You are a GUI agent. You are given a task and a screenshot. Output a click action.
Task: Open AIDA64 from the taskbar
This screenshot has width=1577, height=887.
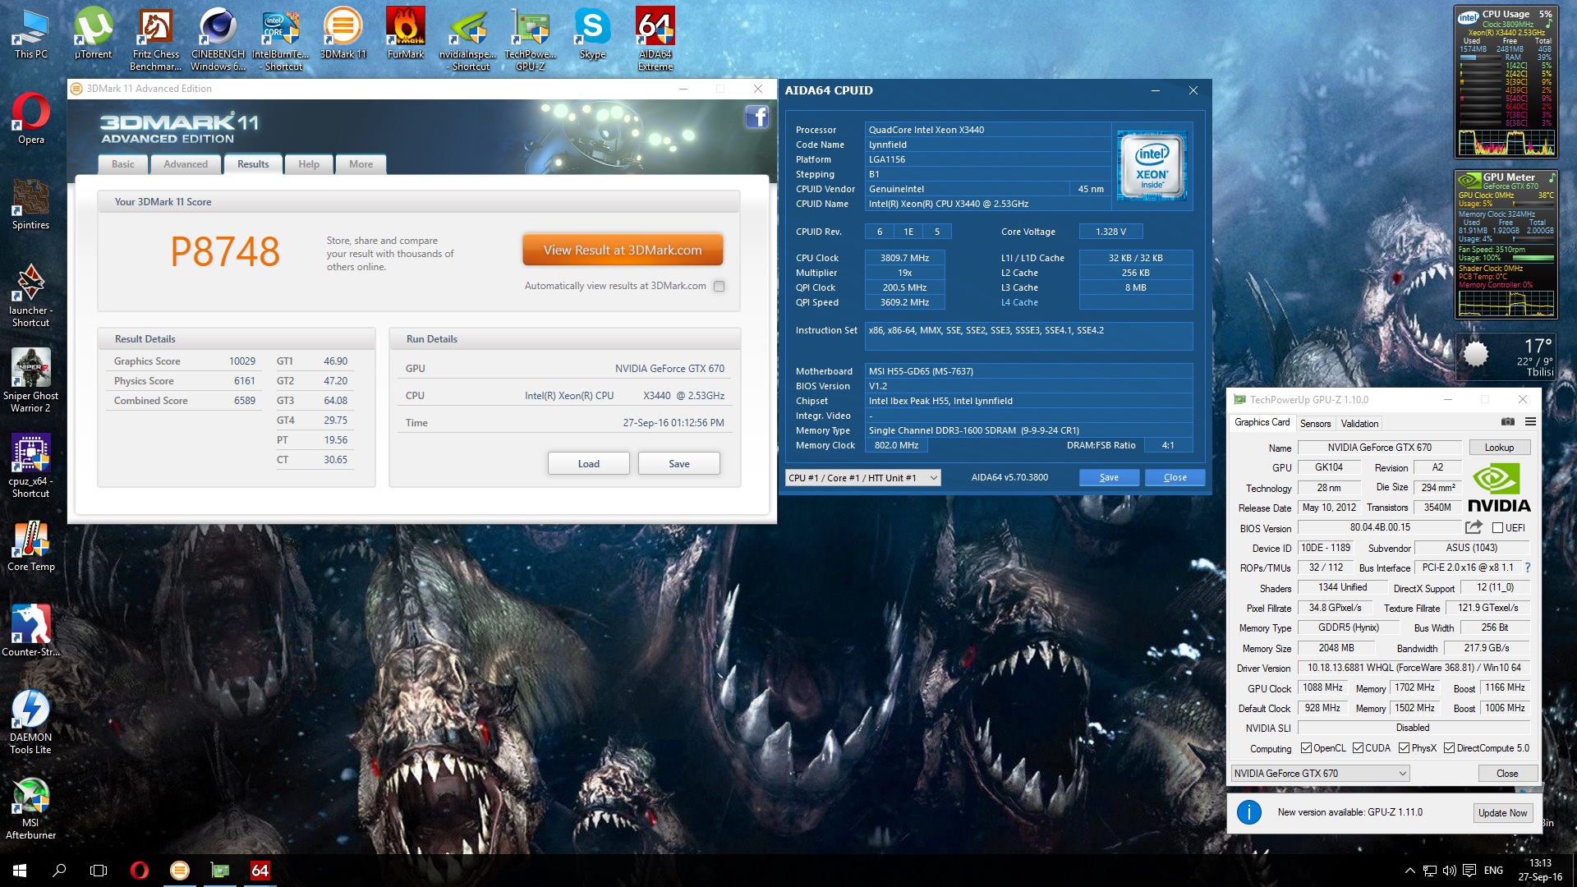click(260, 870)
